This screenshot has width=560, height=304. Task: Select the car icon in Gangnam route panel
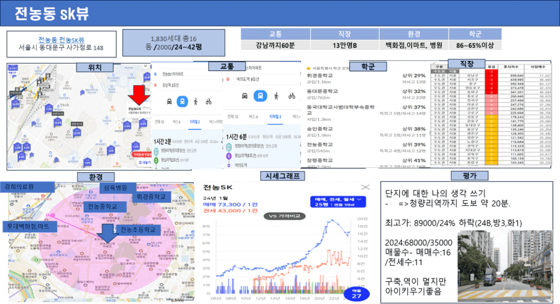(169, 102)
